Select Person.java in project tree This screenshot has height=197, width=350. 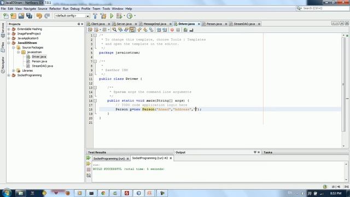click(39, 61)
